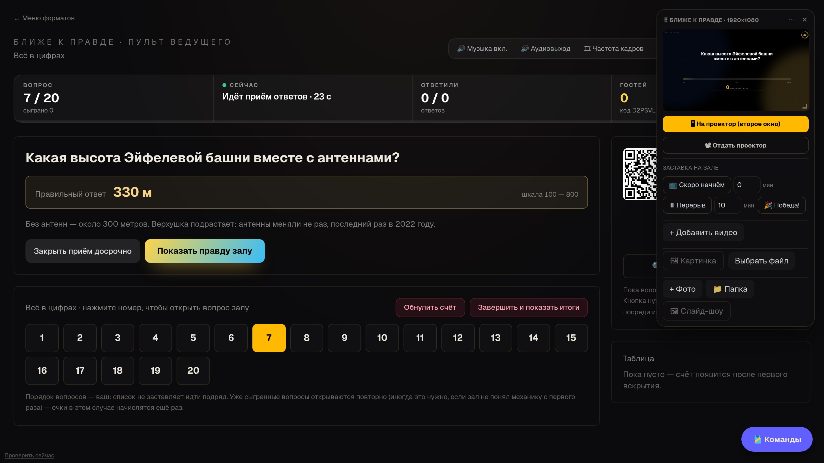
Task: Open question number 6
Action: [231, 338]
